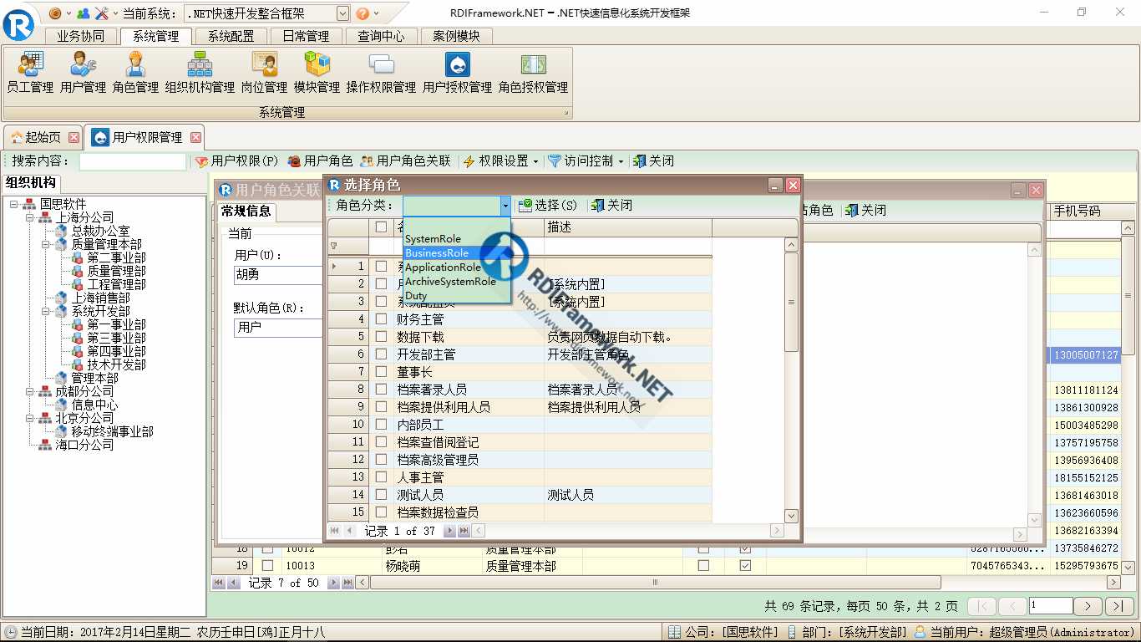Check the row checkbox for 杨晓萌
Viewport: 1141px width, 642px height.
[x=267, y=565]
